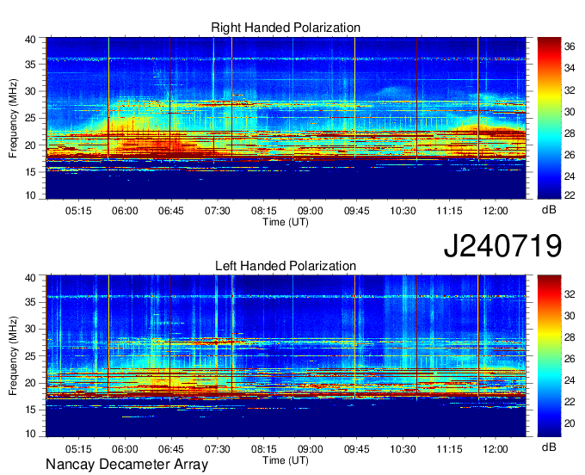Click the J240719 observation label
585x475 pixels.
pos(502,246)
